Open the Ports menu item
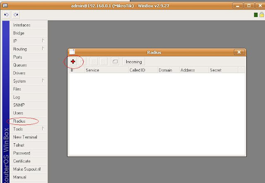265x183 pixels. tap(29, 57)
